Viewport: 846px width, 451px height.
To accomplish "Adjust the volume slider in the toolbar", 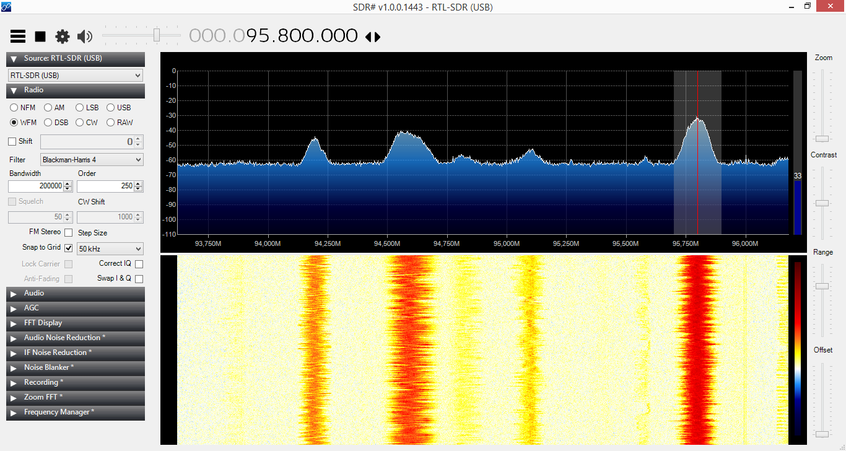I will [157, 35].
